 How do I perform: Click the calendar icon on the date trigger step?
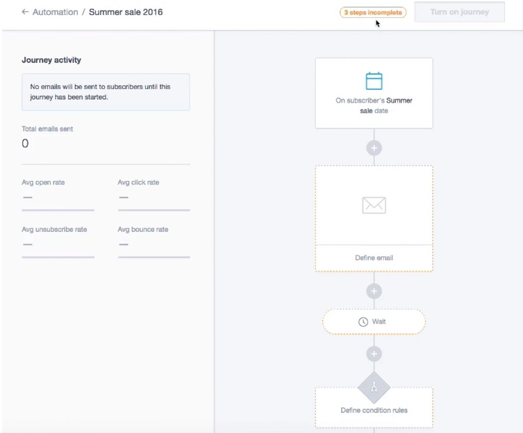373,82
